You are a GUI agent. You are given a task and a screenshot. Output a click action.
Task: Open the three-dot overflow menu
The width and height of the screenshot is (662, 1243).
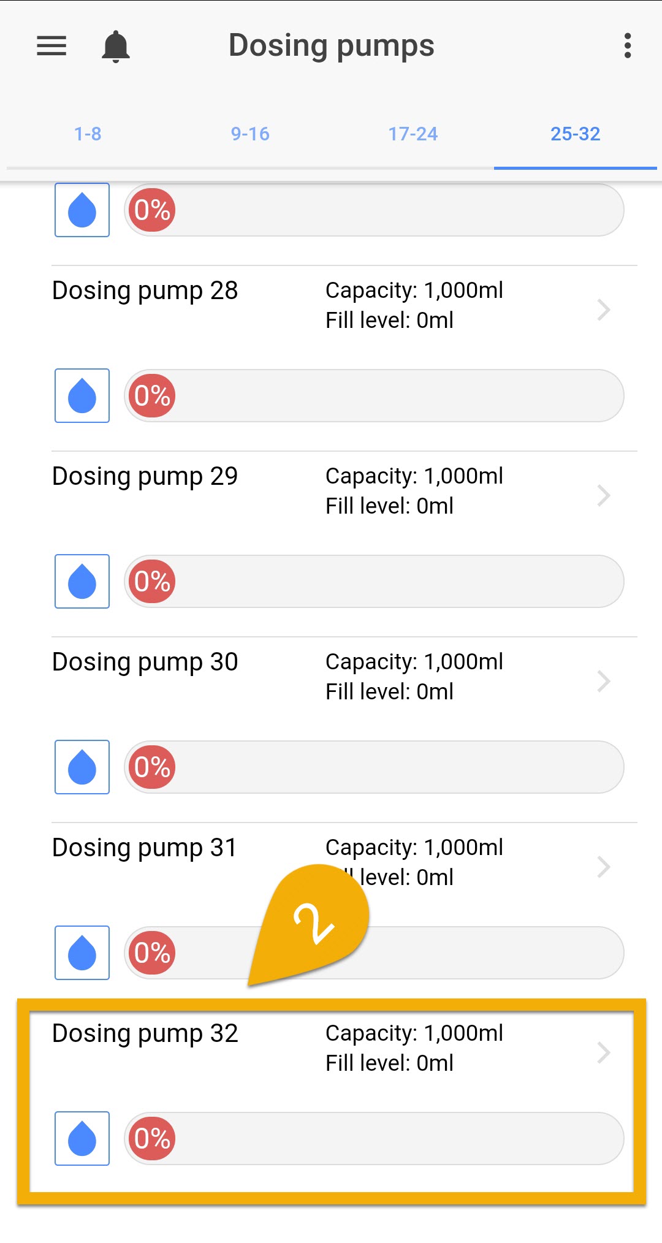tap(627, 46)
